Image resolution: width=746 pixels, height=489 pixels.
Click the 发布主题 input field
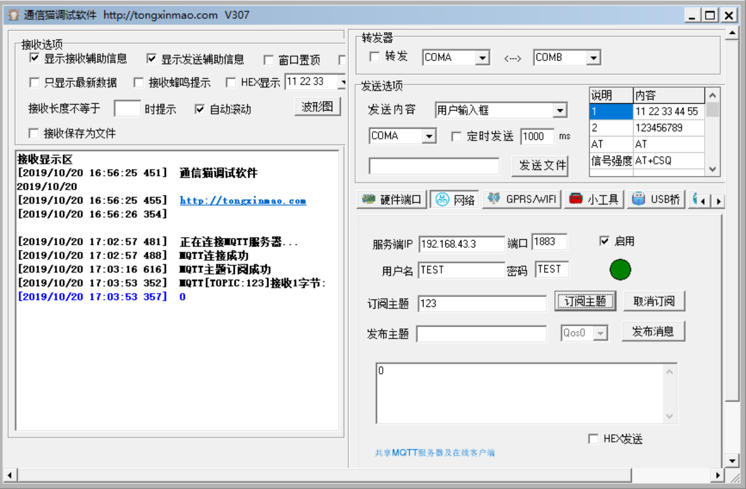(x=481, y=333)
